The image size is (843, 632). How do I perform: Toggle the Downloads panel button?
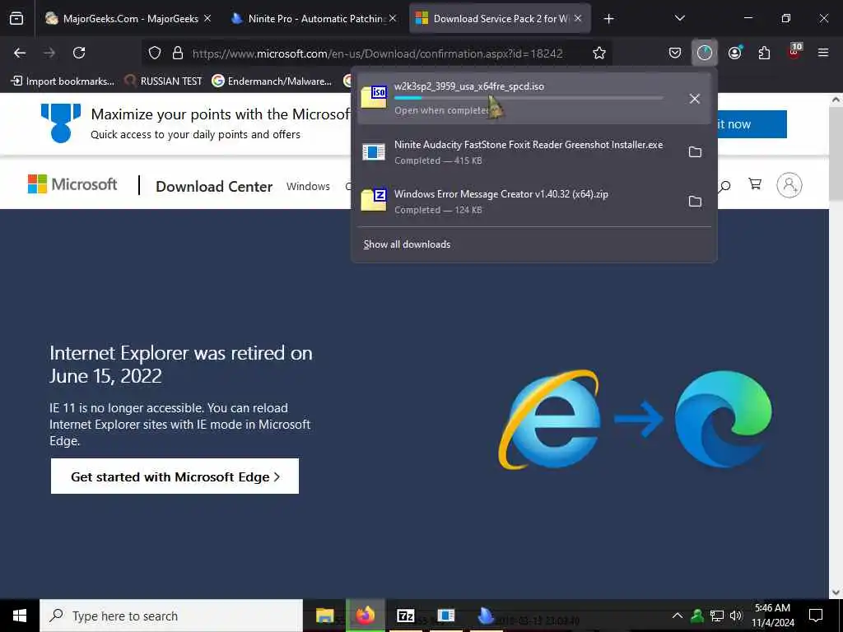[705, 53]
